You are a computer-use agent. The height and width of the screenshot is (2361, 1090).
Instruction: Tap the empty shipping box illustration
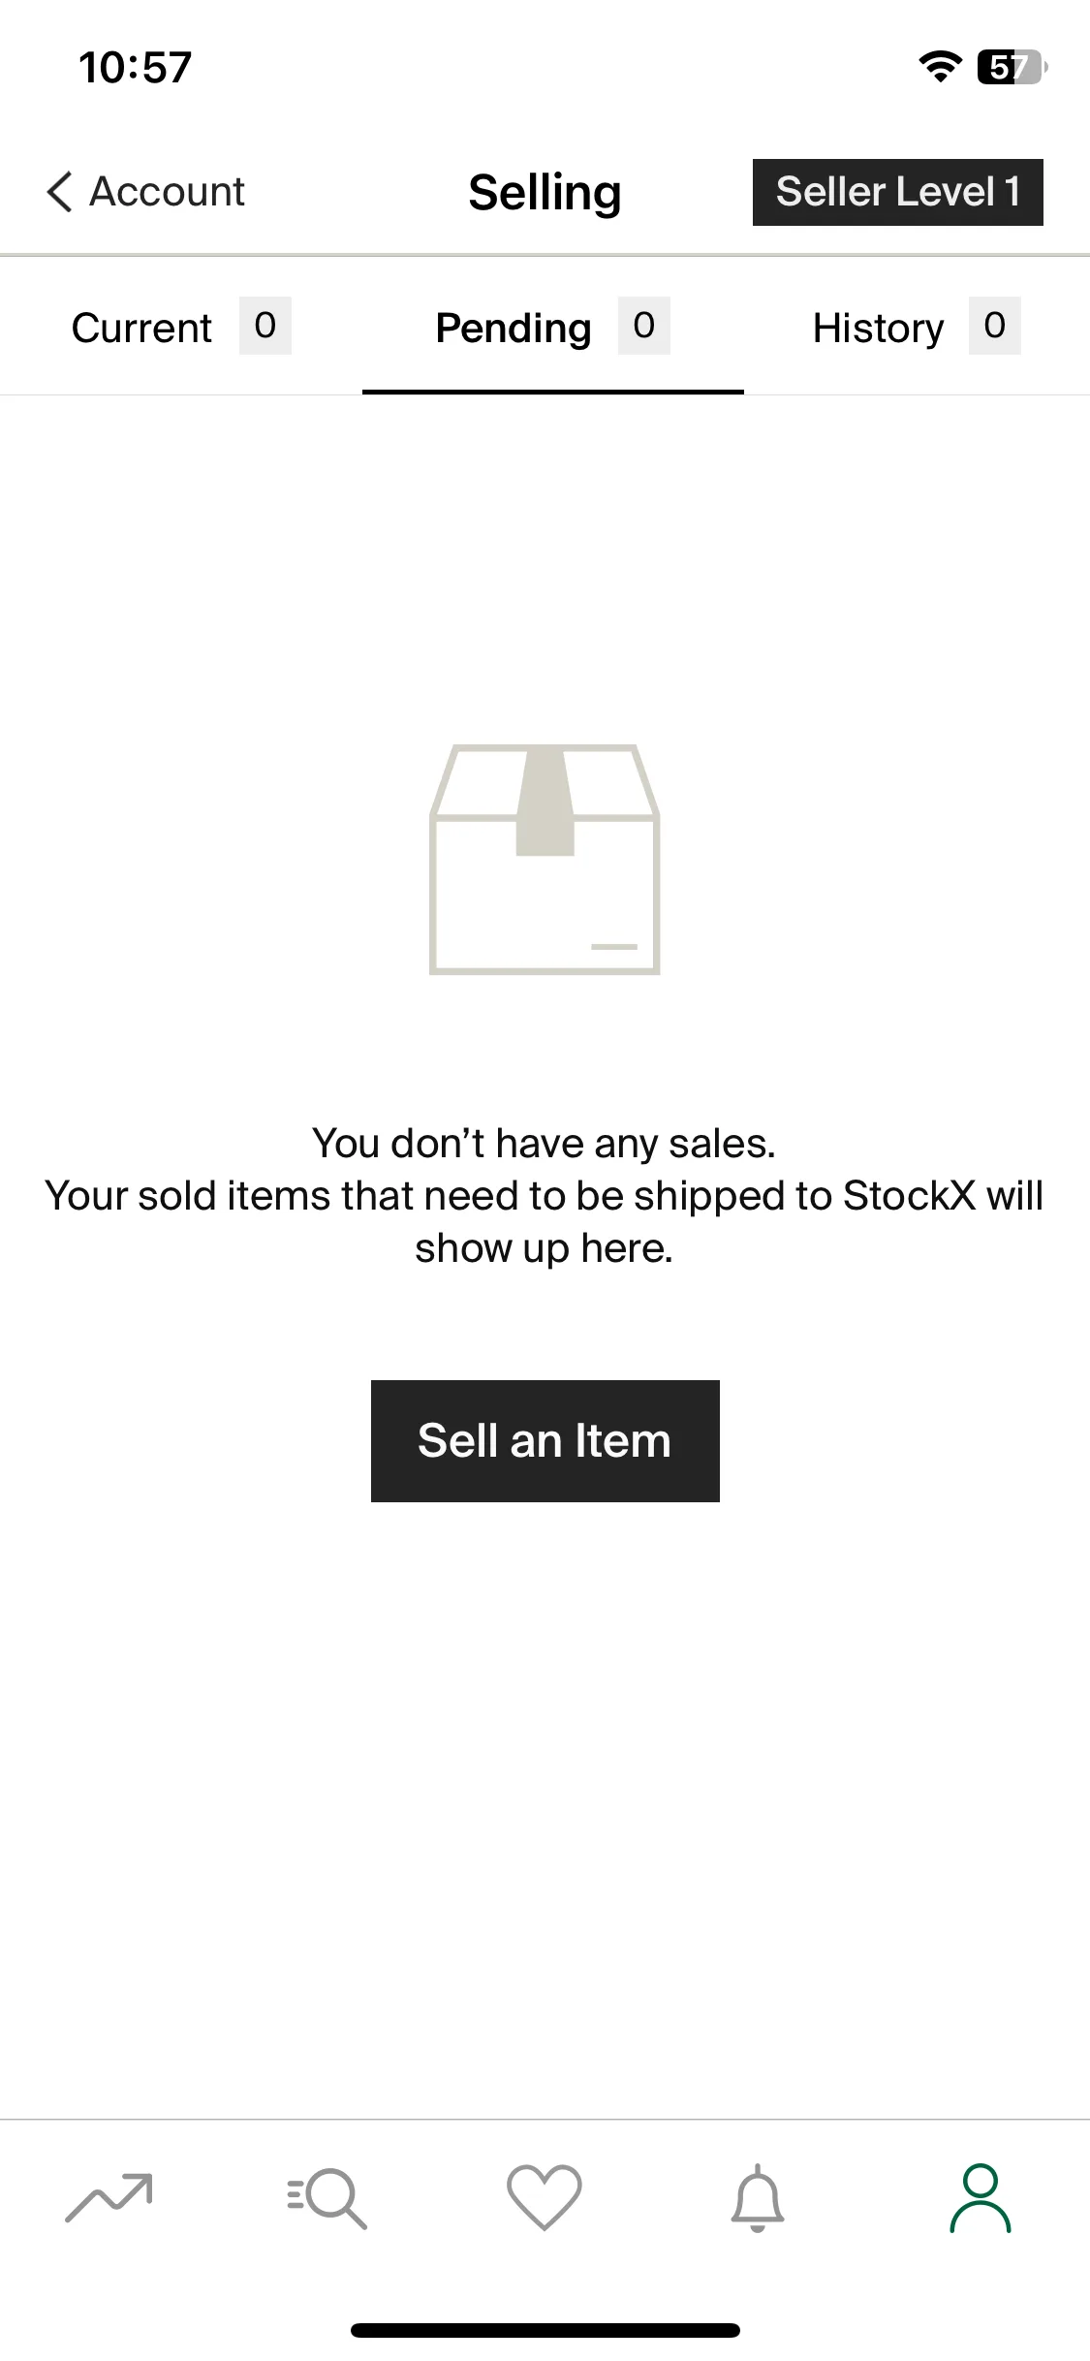(x=545, y=860)
